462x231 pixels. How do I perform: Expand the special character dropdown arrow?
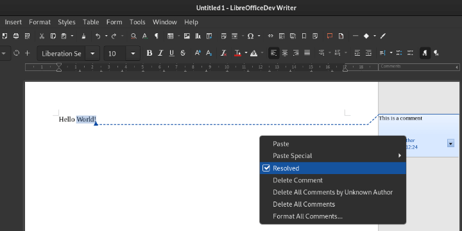[x=259, y=36]
